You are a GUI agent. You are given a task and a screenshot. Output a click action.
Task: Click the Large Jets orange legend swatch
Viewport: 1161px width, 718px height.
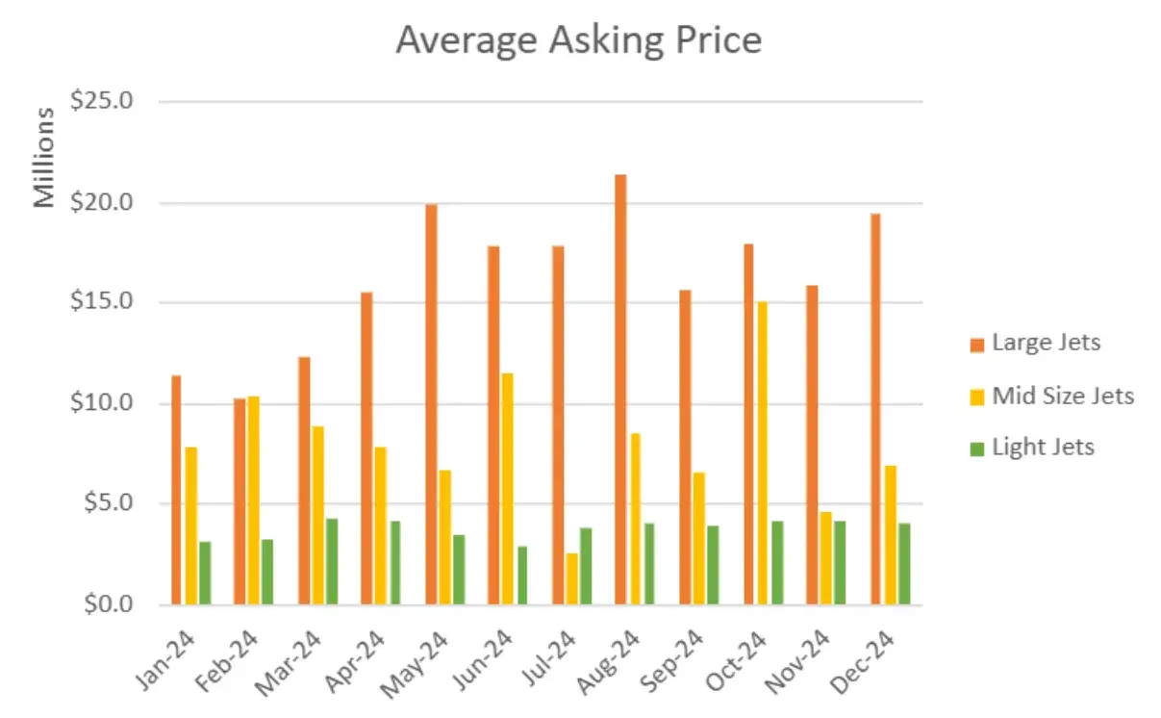(x=977, y=345)
